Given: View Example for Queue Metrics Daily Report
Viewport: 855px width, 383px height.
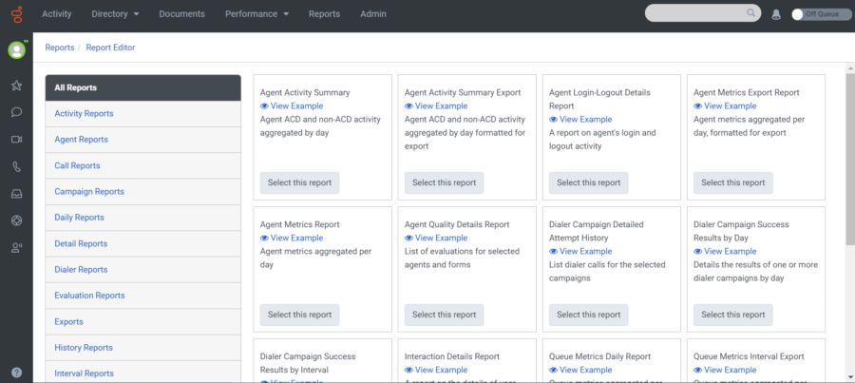Looking at the screenshot, I should click(580, 370).
